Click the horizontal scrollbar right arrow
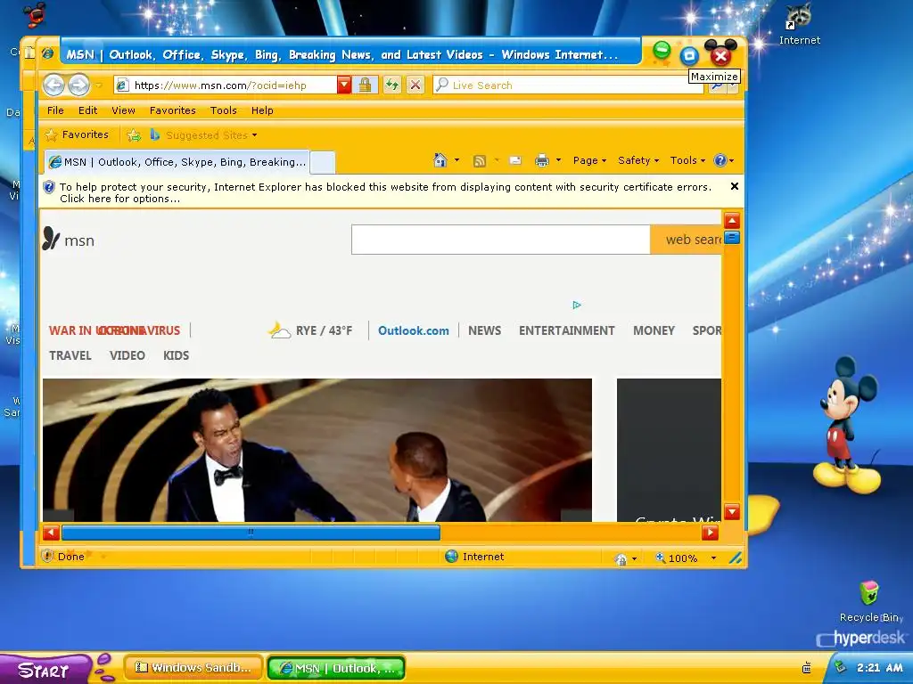 click(x=710, y=533)
